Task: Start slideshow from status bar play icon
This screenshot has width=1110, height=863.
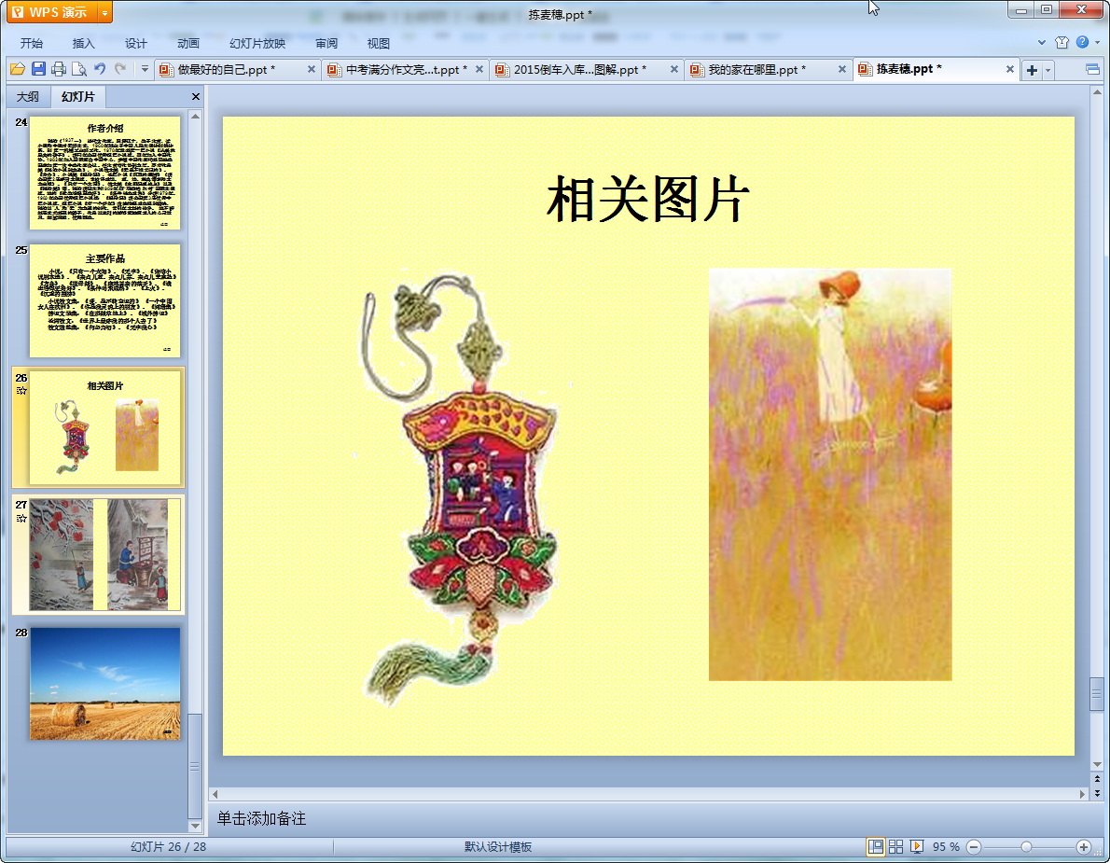Action: click(917, 847)
